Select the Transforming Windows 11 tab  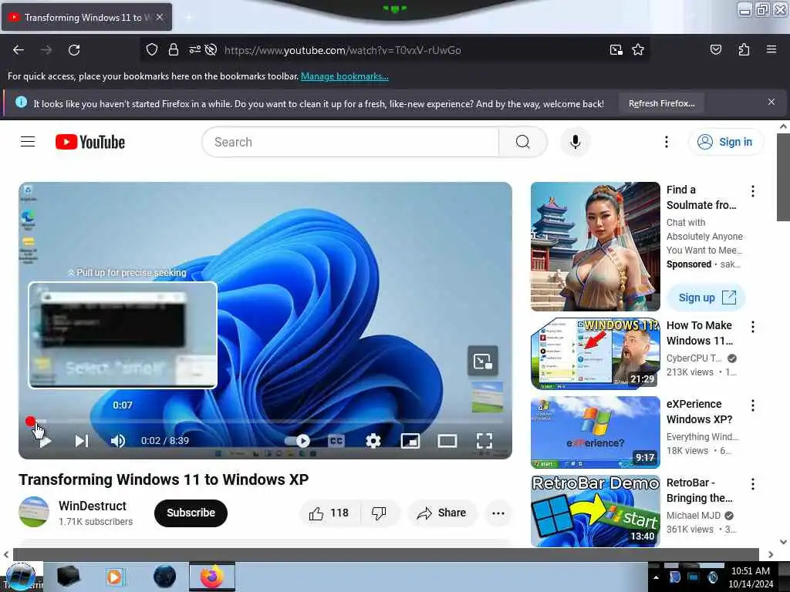point(86,18)
